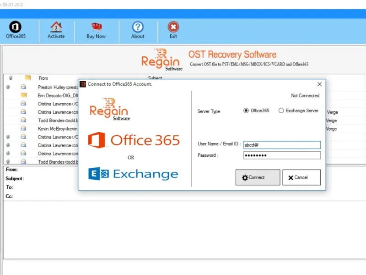Select the Erin Descoto-DIG email row
The height and width of the screenshot is (275, 366).
41,96
